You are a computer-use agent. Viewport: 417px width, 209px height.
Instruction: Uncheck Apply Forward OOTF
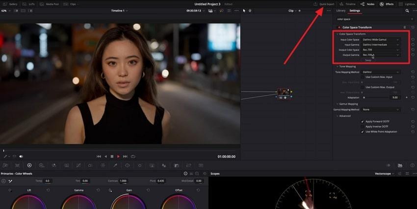point(362,122)
